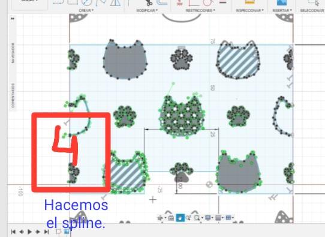Viewport: 325px width, 237px height.
Task: Click the Zoom Window magnifier icon
Action: [x=197, y=218]
